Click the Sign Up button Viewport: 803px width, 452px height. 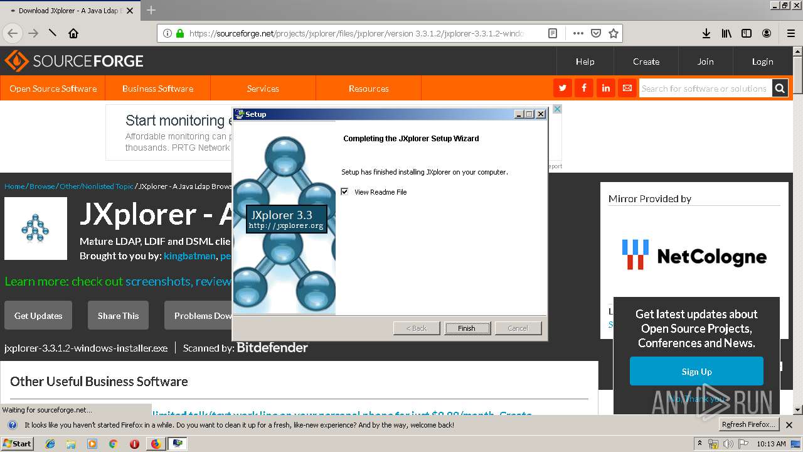pyautogui.click(x=696, y=371)
